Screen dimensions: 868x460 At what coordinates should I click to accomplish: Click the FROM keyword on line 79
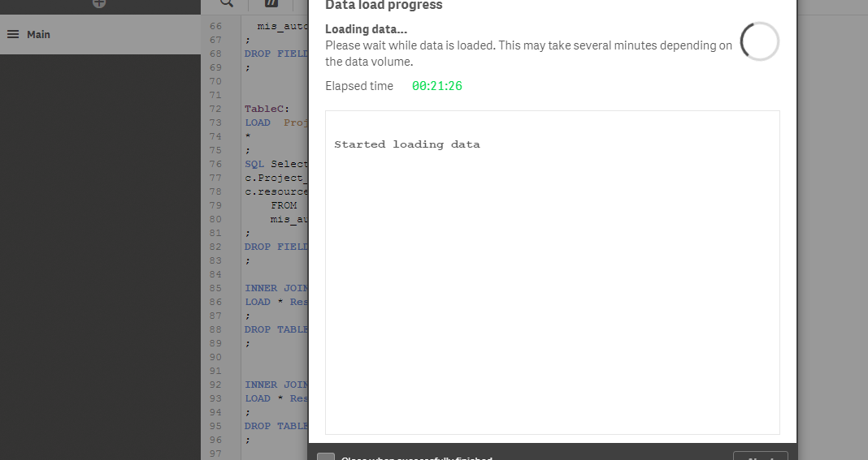pos(284,206)
